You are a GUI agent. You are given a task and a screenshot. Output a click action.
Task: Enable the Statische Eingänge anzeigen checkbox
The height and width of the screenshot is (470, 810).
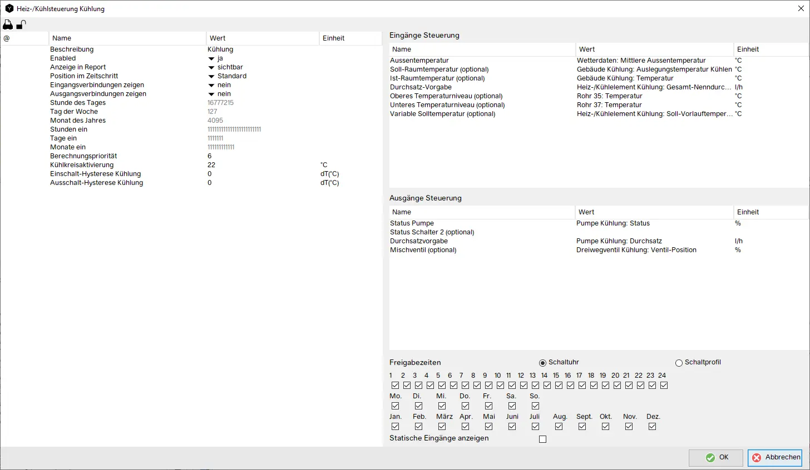pos(542,439)
